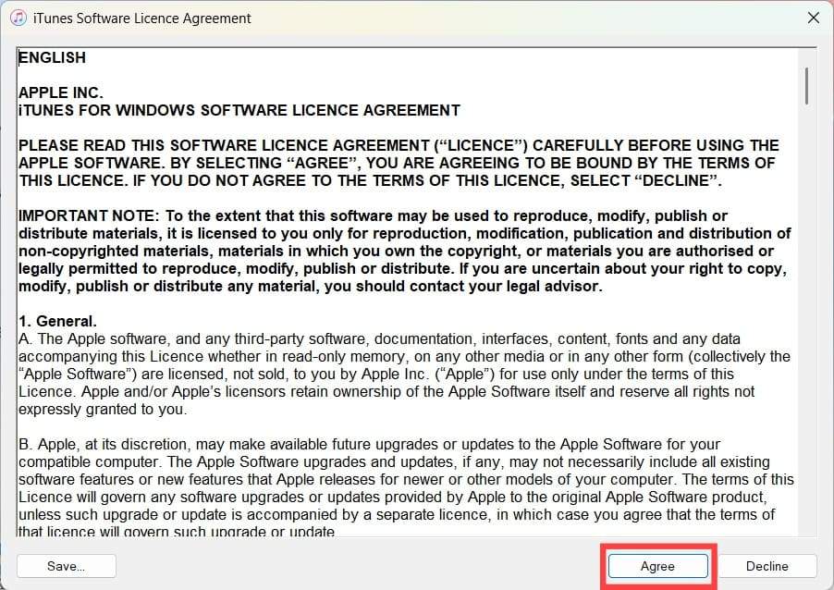Click the iTUNES FOR WINDOWS SOFTWARE LICENCE AGREEMENT line
Image resolution: width=834 pixels, height=590 pixels.
point(239,110)
